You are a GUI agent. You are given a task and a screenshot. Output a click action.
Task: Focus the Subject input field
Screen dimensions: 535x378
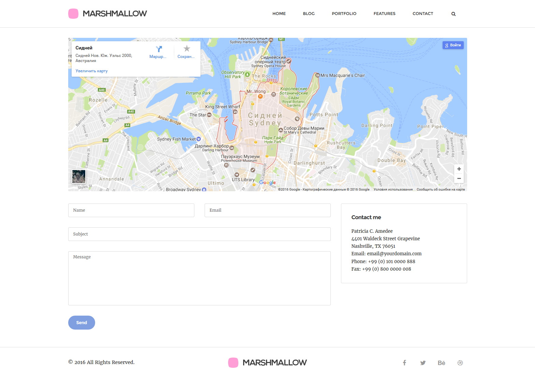click(199, 234)
